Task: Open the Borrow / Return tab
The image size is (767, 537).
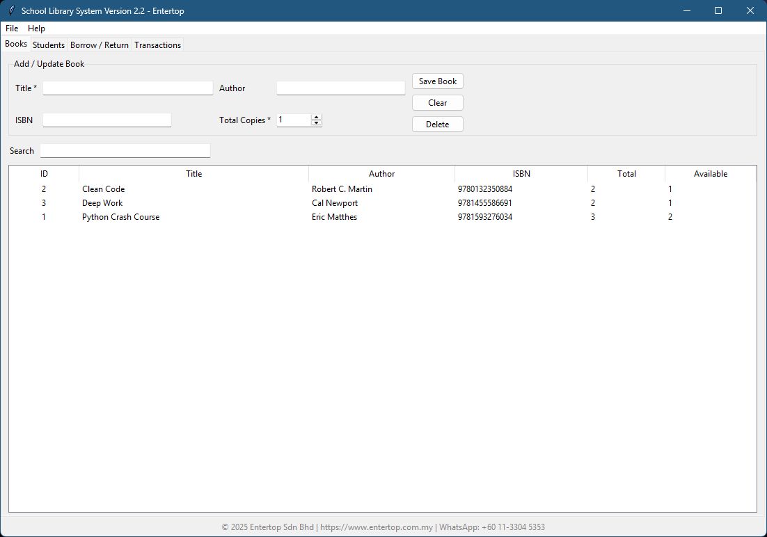Action: click(100, 45)
